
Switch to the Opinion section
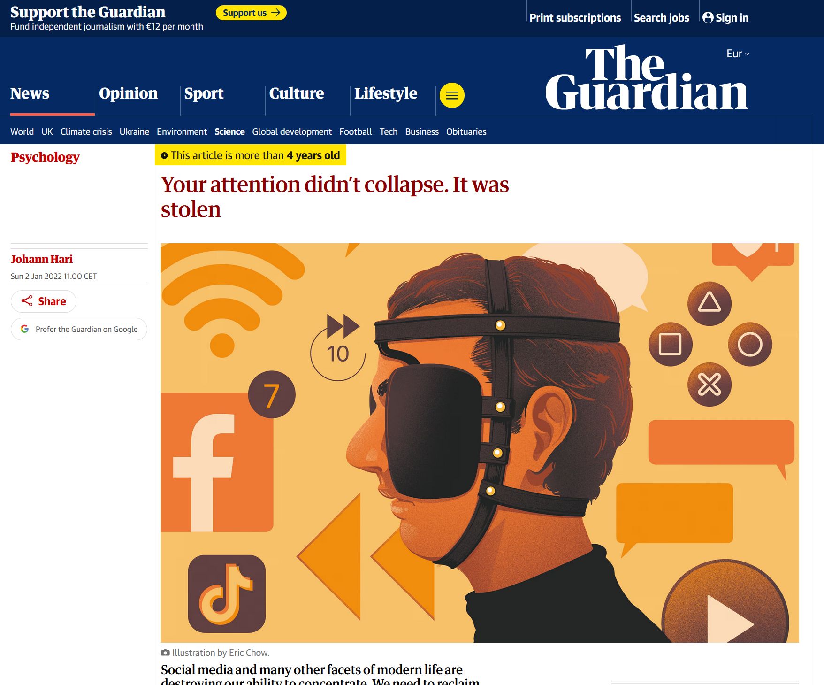128,93
